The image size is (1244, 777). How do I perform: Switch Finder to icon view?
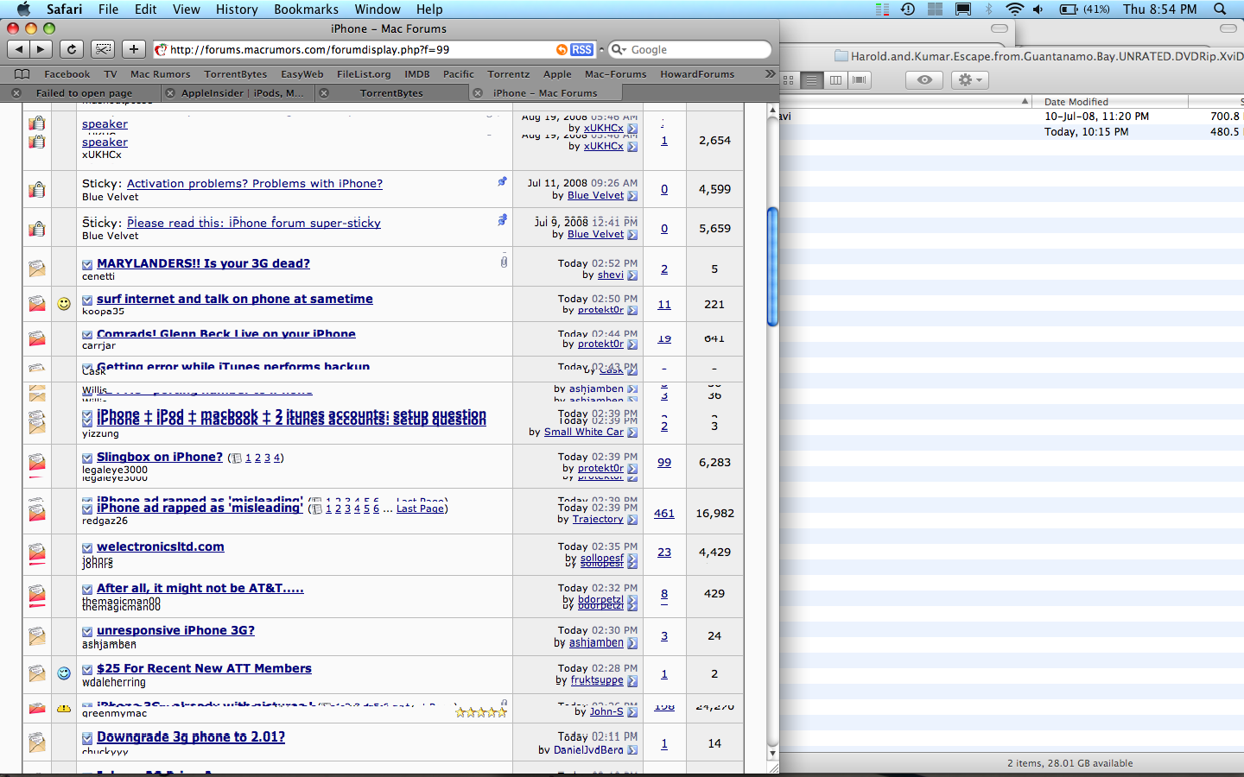click(x=788, y=79)
